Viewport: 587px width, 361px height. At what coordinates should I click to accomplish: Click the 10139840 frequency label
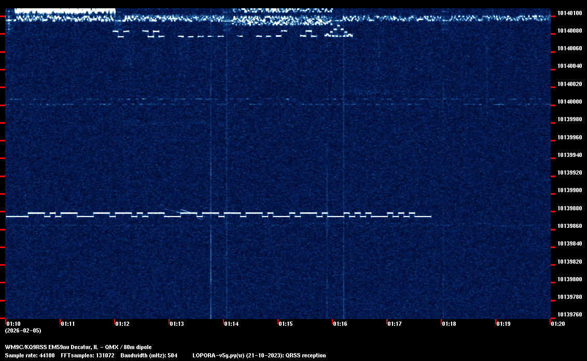point(570,243)
